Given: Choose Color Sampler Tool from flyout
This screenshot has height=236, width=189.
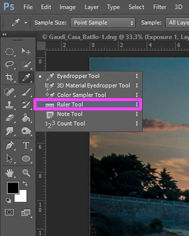Looking at the screenshot, I should click(x=89, y=95).
